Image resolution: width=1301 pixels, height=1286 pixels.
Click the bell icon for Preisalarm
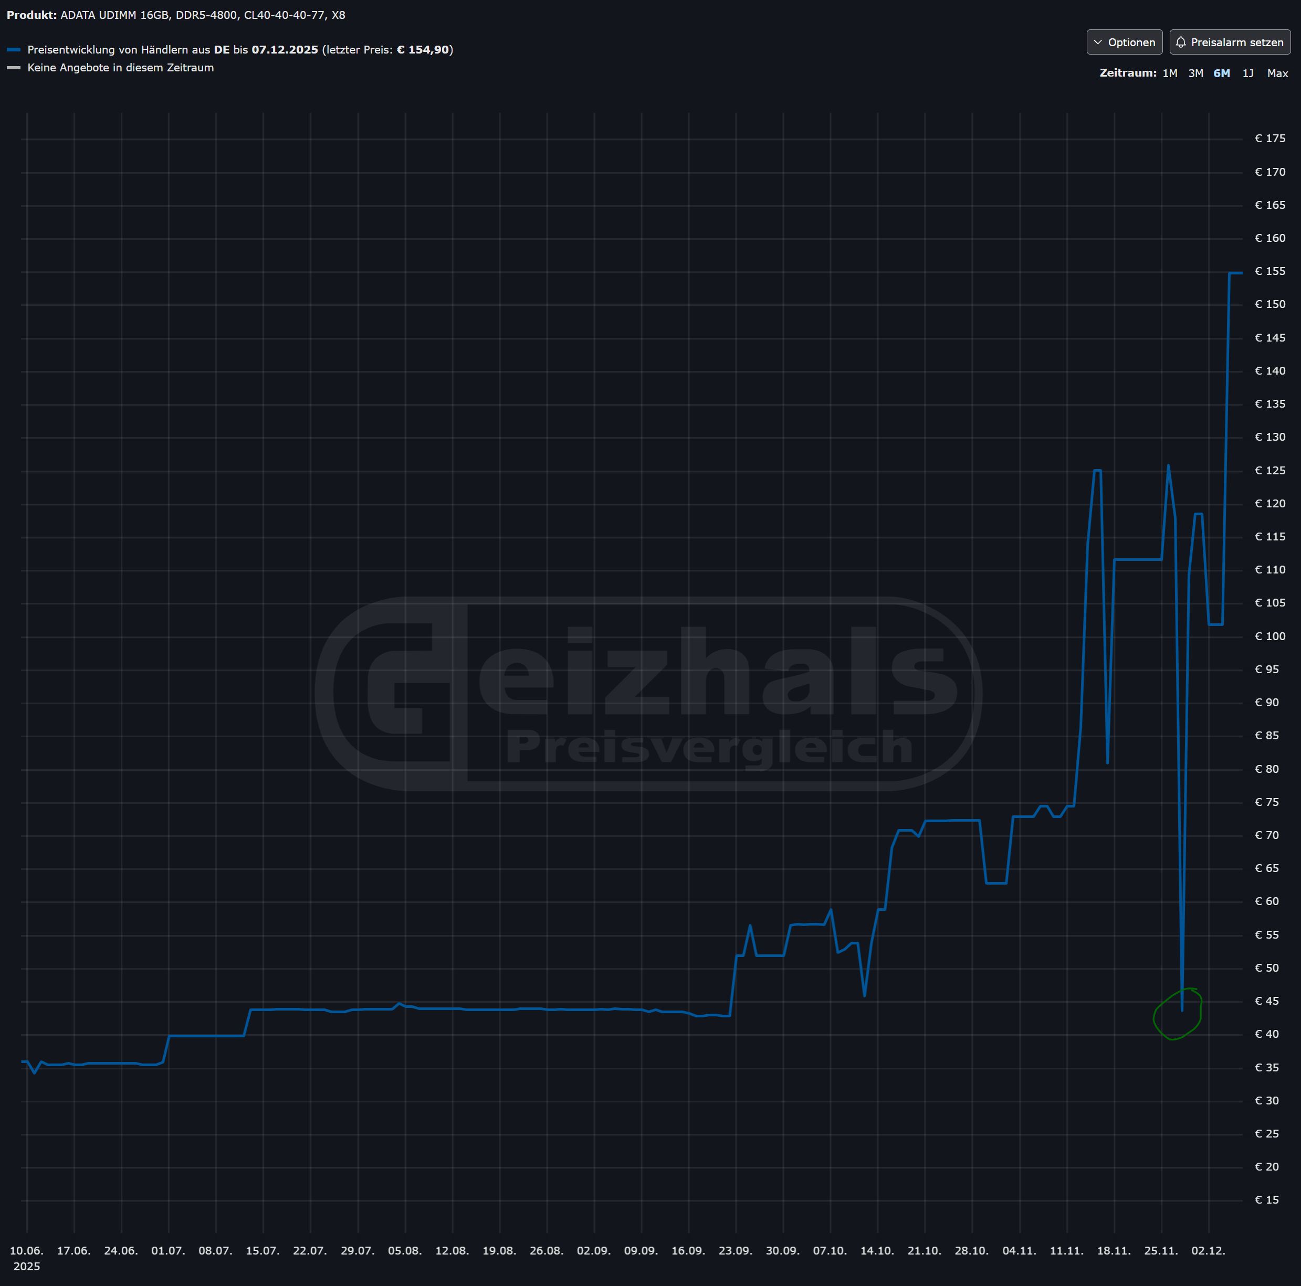coord(1180,42)
